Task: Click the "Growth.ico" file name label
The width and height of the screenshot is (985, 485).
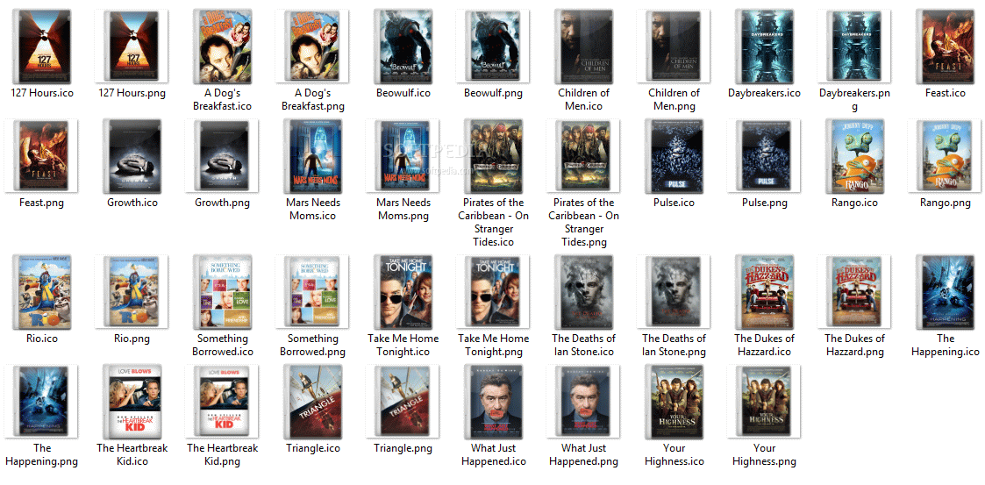Action: 132,203
